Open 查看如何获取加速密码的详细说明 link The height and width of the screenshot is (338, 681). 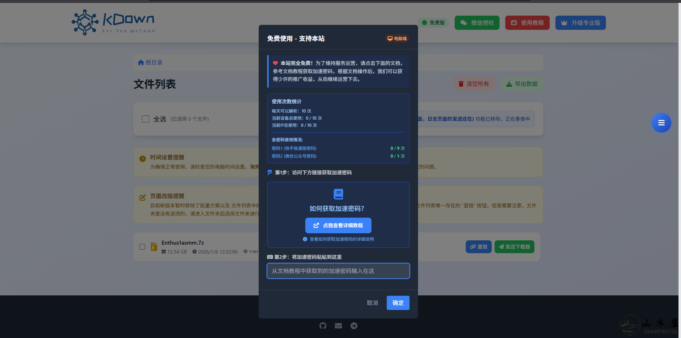click(338, 239)
